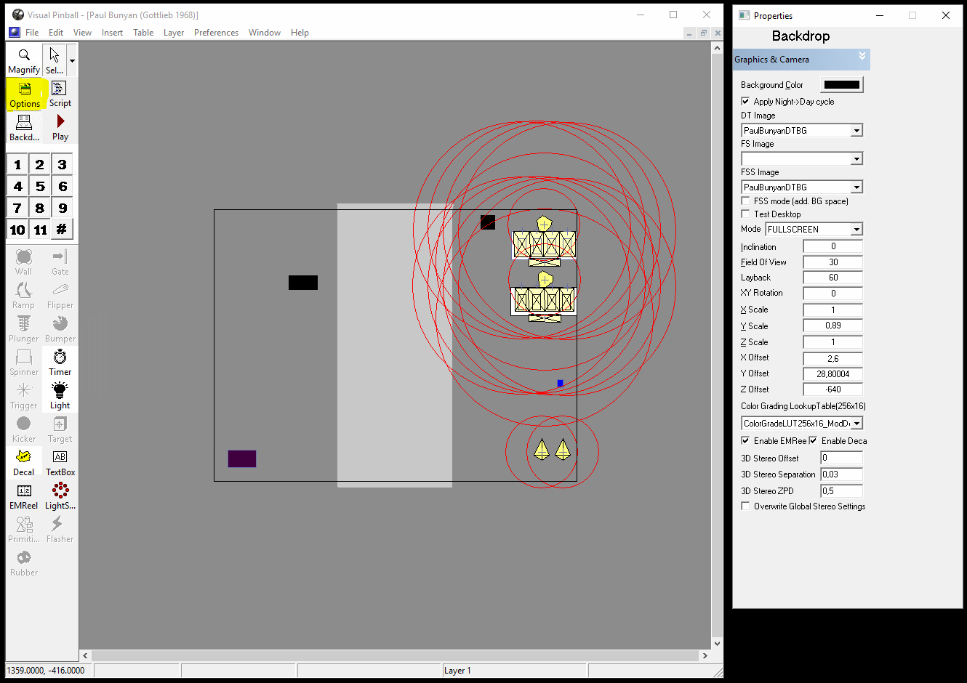This screenshot has height=683, width=967.
Task: Pick the Plunger tool
Action: tap(24, 328)
